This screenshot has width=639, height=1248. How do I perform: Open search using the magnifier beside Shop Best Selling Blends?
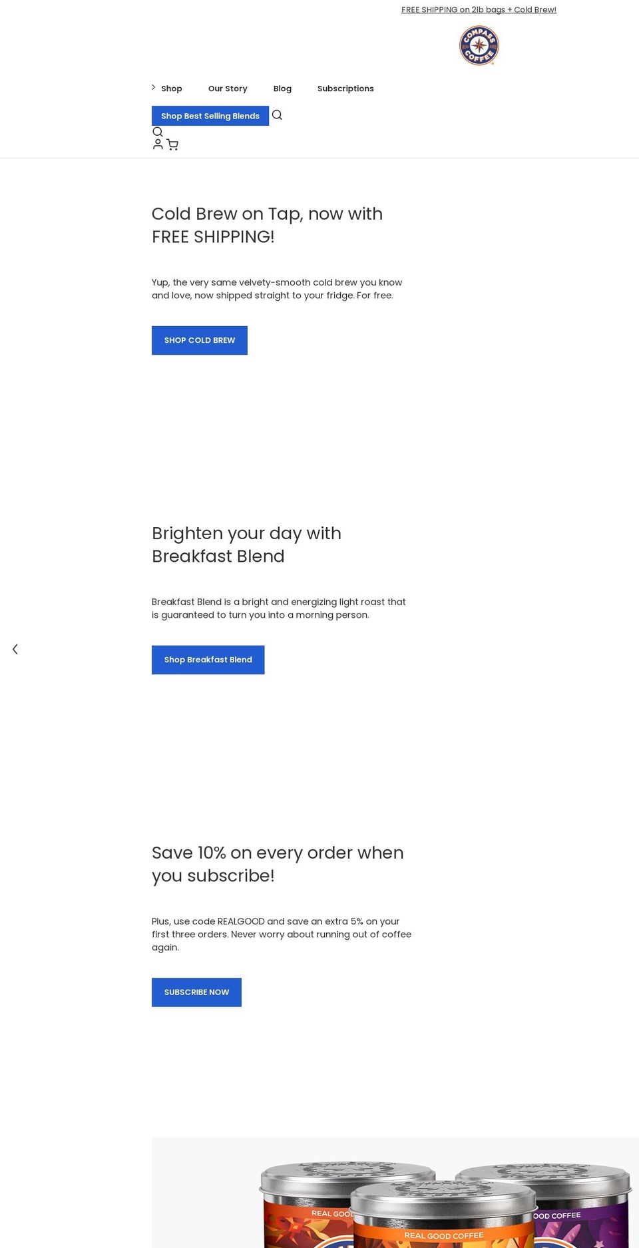coord(278,115)
